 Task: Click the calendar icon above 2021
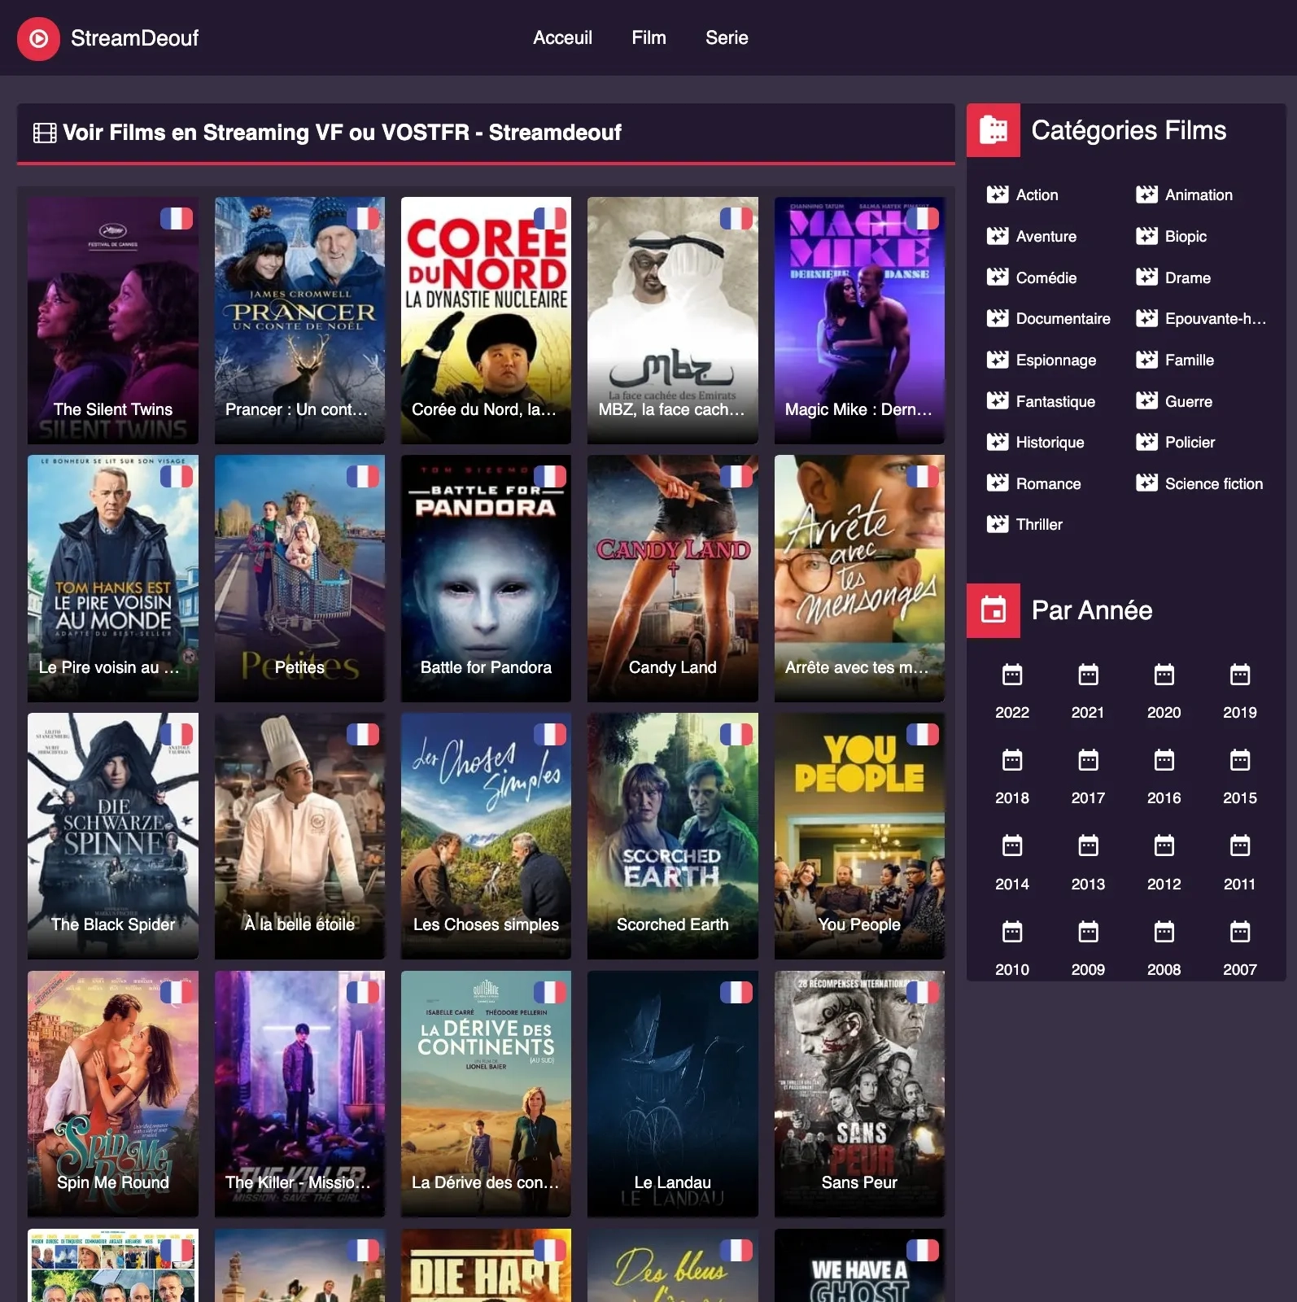coord(1088,675)
